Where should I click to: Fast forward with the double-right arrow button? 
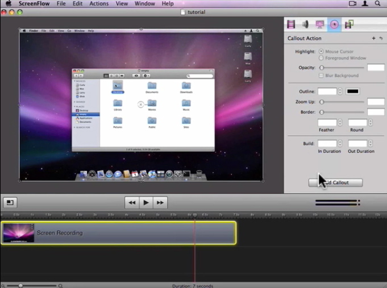click(x=160, y=203)
